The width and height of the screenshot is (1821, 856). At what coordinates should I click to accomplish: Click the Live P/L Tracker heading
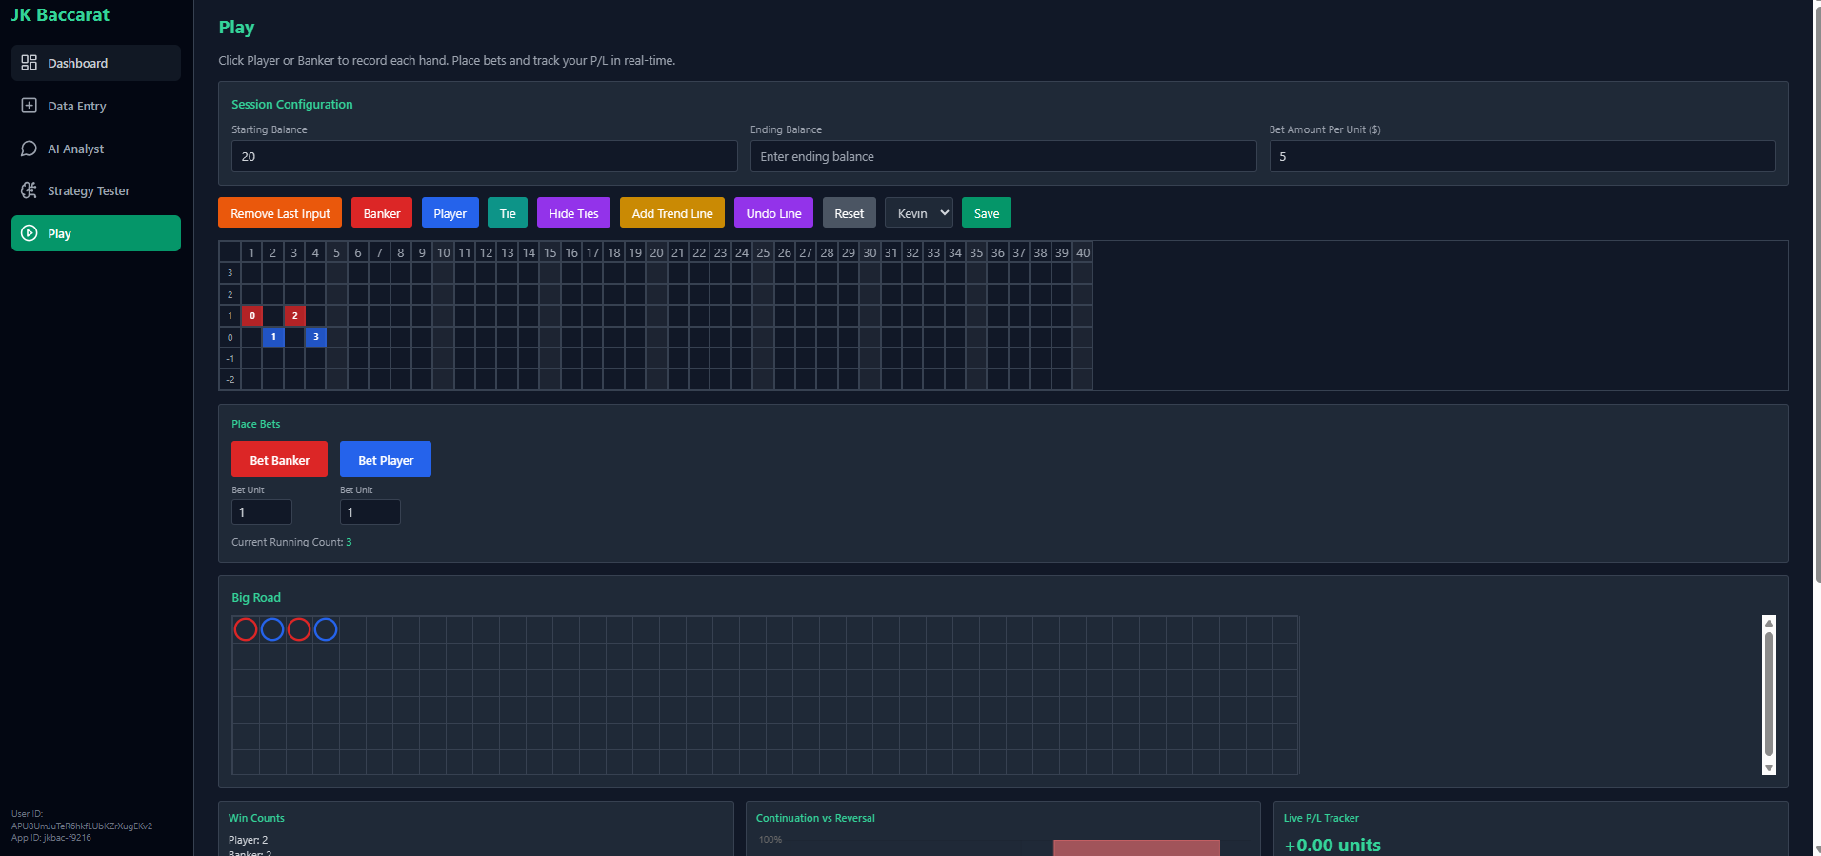(1321, 818)
